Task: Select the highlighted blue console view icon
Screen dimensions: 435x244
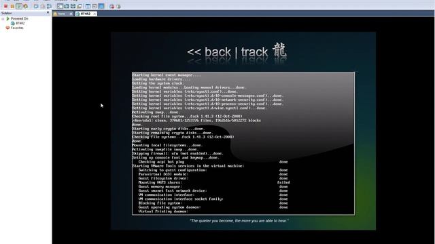Action: pyautogui.click(x=101, y=6)
